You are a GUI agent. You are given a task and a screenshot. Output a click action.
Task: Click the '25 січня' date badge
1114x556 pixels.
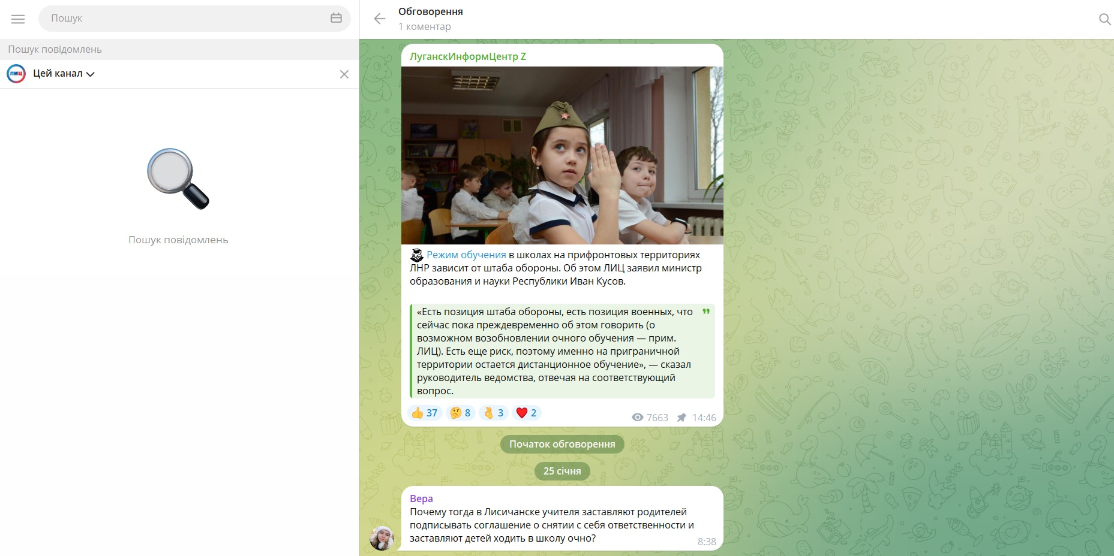562,471
